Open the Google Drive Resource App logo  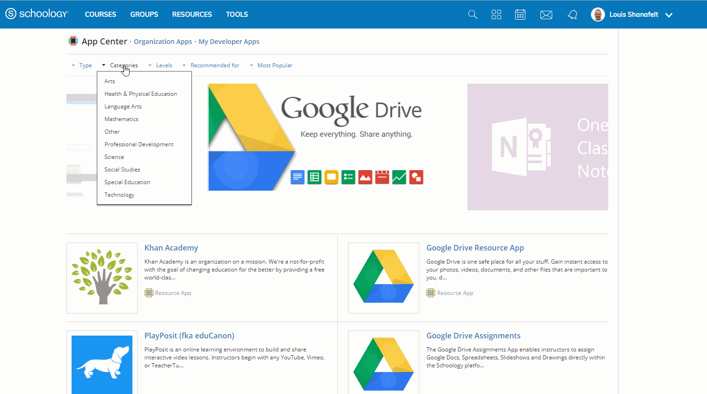point(384,278)
